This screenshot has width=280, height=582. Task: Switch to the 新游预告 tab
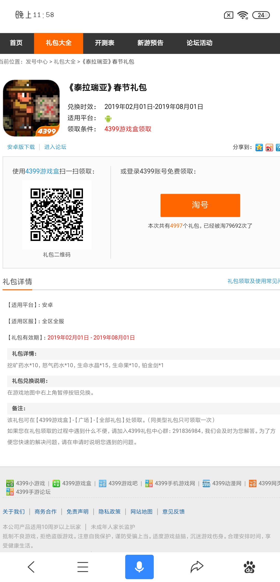[150, 43]
